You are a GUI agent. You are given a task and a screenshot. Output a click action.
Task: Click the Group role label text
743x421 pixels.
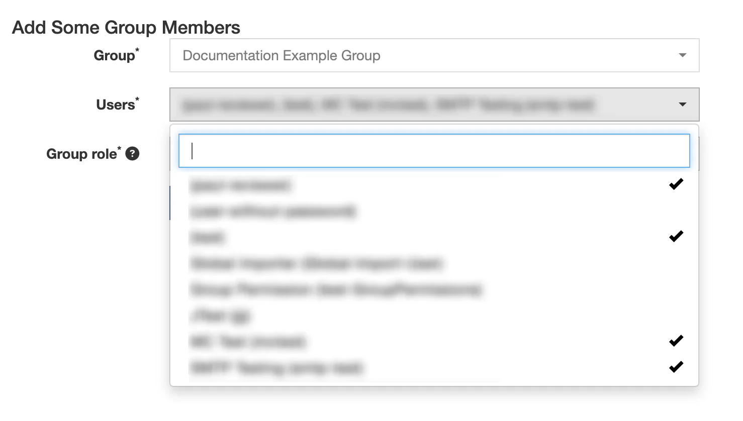click(x=81, y=154)
